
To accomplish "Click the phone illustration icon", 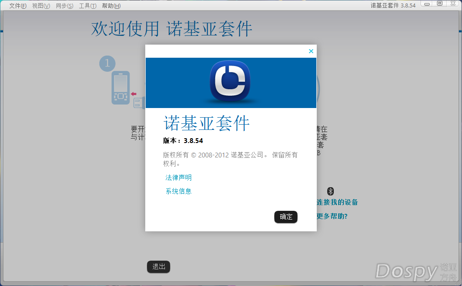I will pos(120,87).
